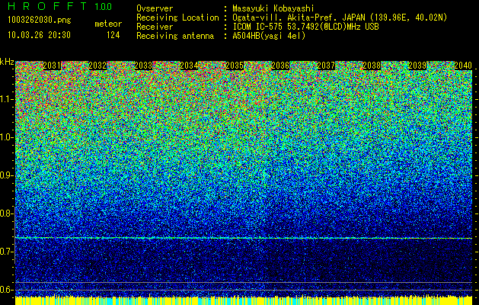This screenshot has width=479, height=305.
Task: Click the Ogata-vill. Akita-Pref. JAPAN location text
Action: [x=340, y=18]
